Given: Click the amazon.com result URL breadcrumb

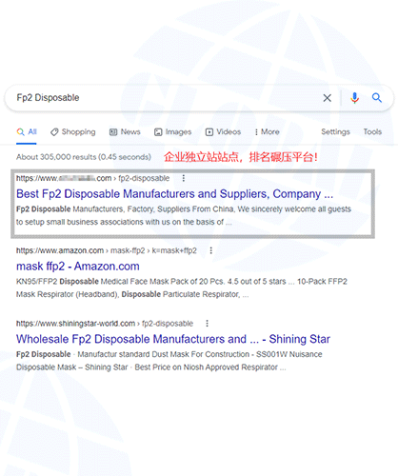Looking at the screenshot, I should pos(107,250).
